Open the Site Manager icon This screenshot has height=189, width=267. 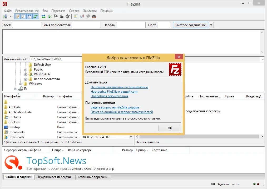click(x=5, y=17)
